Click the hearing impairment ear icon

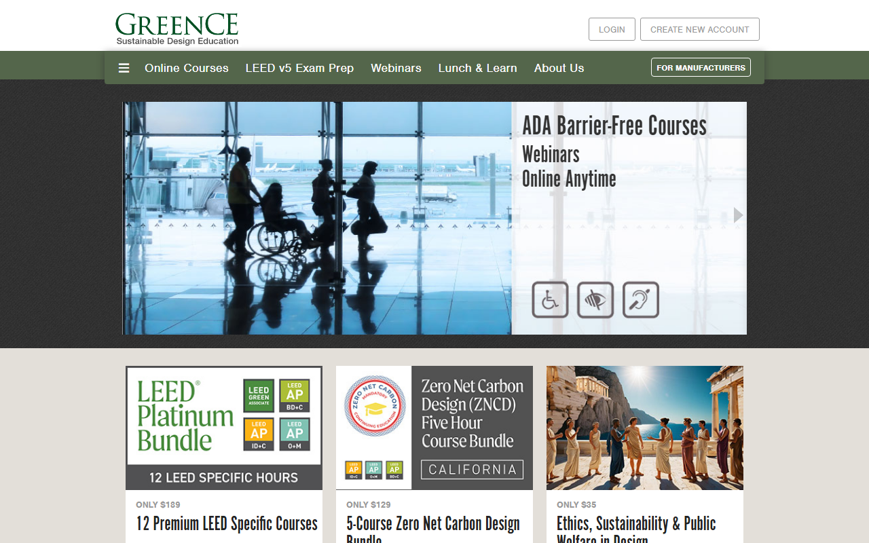(x=641, y=299)
